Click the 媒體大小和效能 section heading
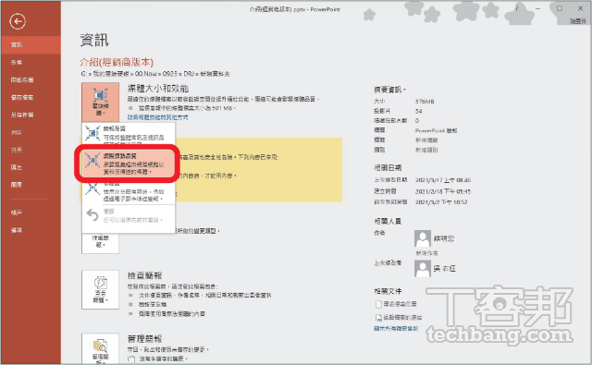The height and width of the screenshot is (365, 592). coord(158,88)
